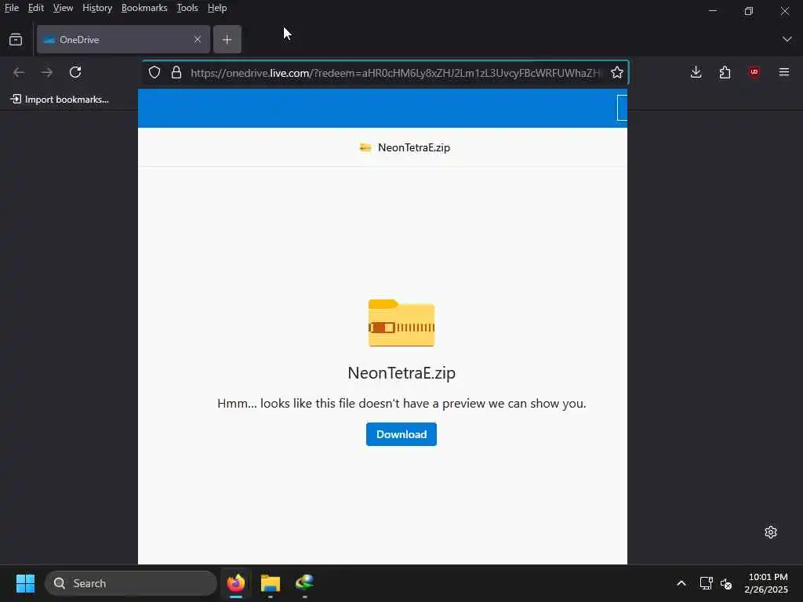List all tabs dropdown arrow
Screen dimensions: 803x602
787,39
